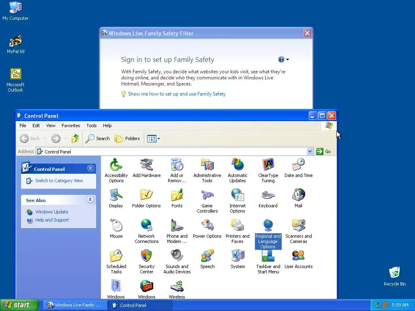Open Network Connections icon
415x311 pixels.
pos(146,231)
